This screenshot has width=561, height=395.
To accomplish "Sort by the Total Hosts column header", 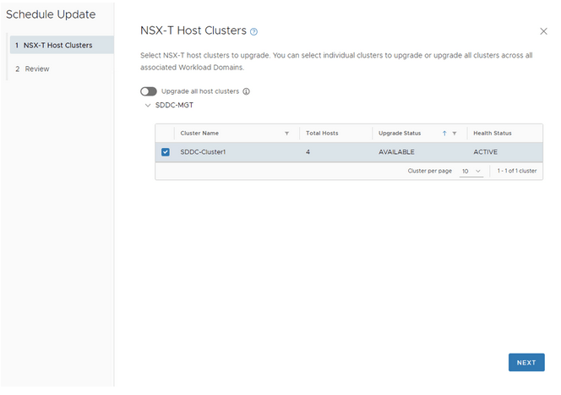I will pos(322,134).
